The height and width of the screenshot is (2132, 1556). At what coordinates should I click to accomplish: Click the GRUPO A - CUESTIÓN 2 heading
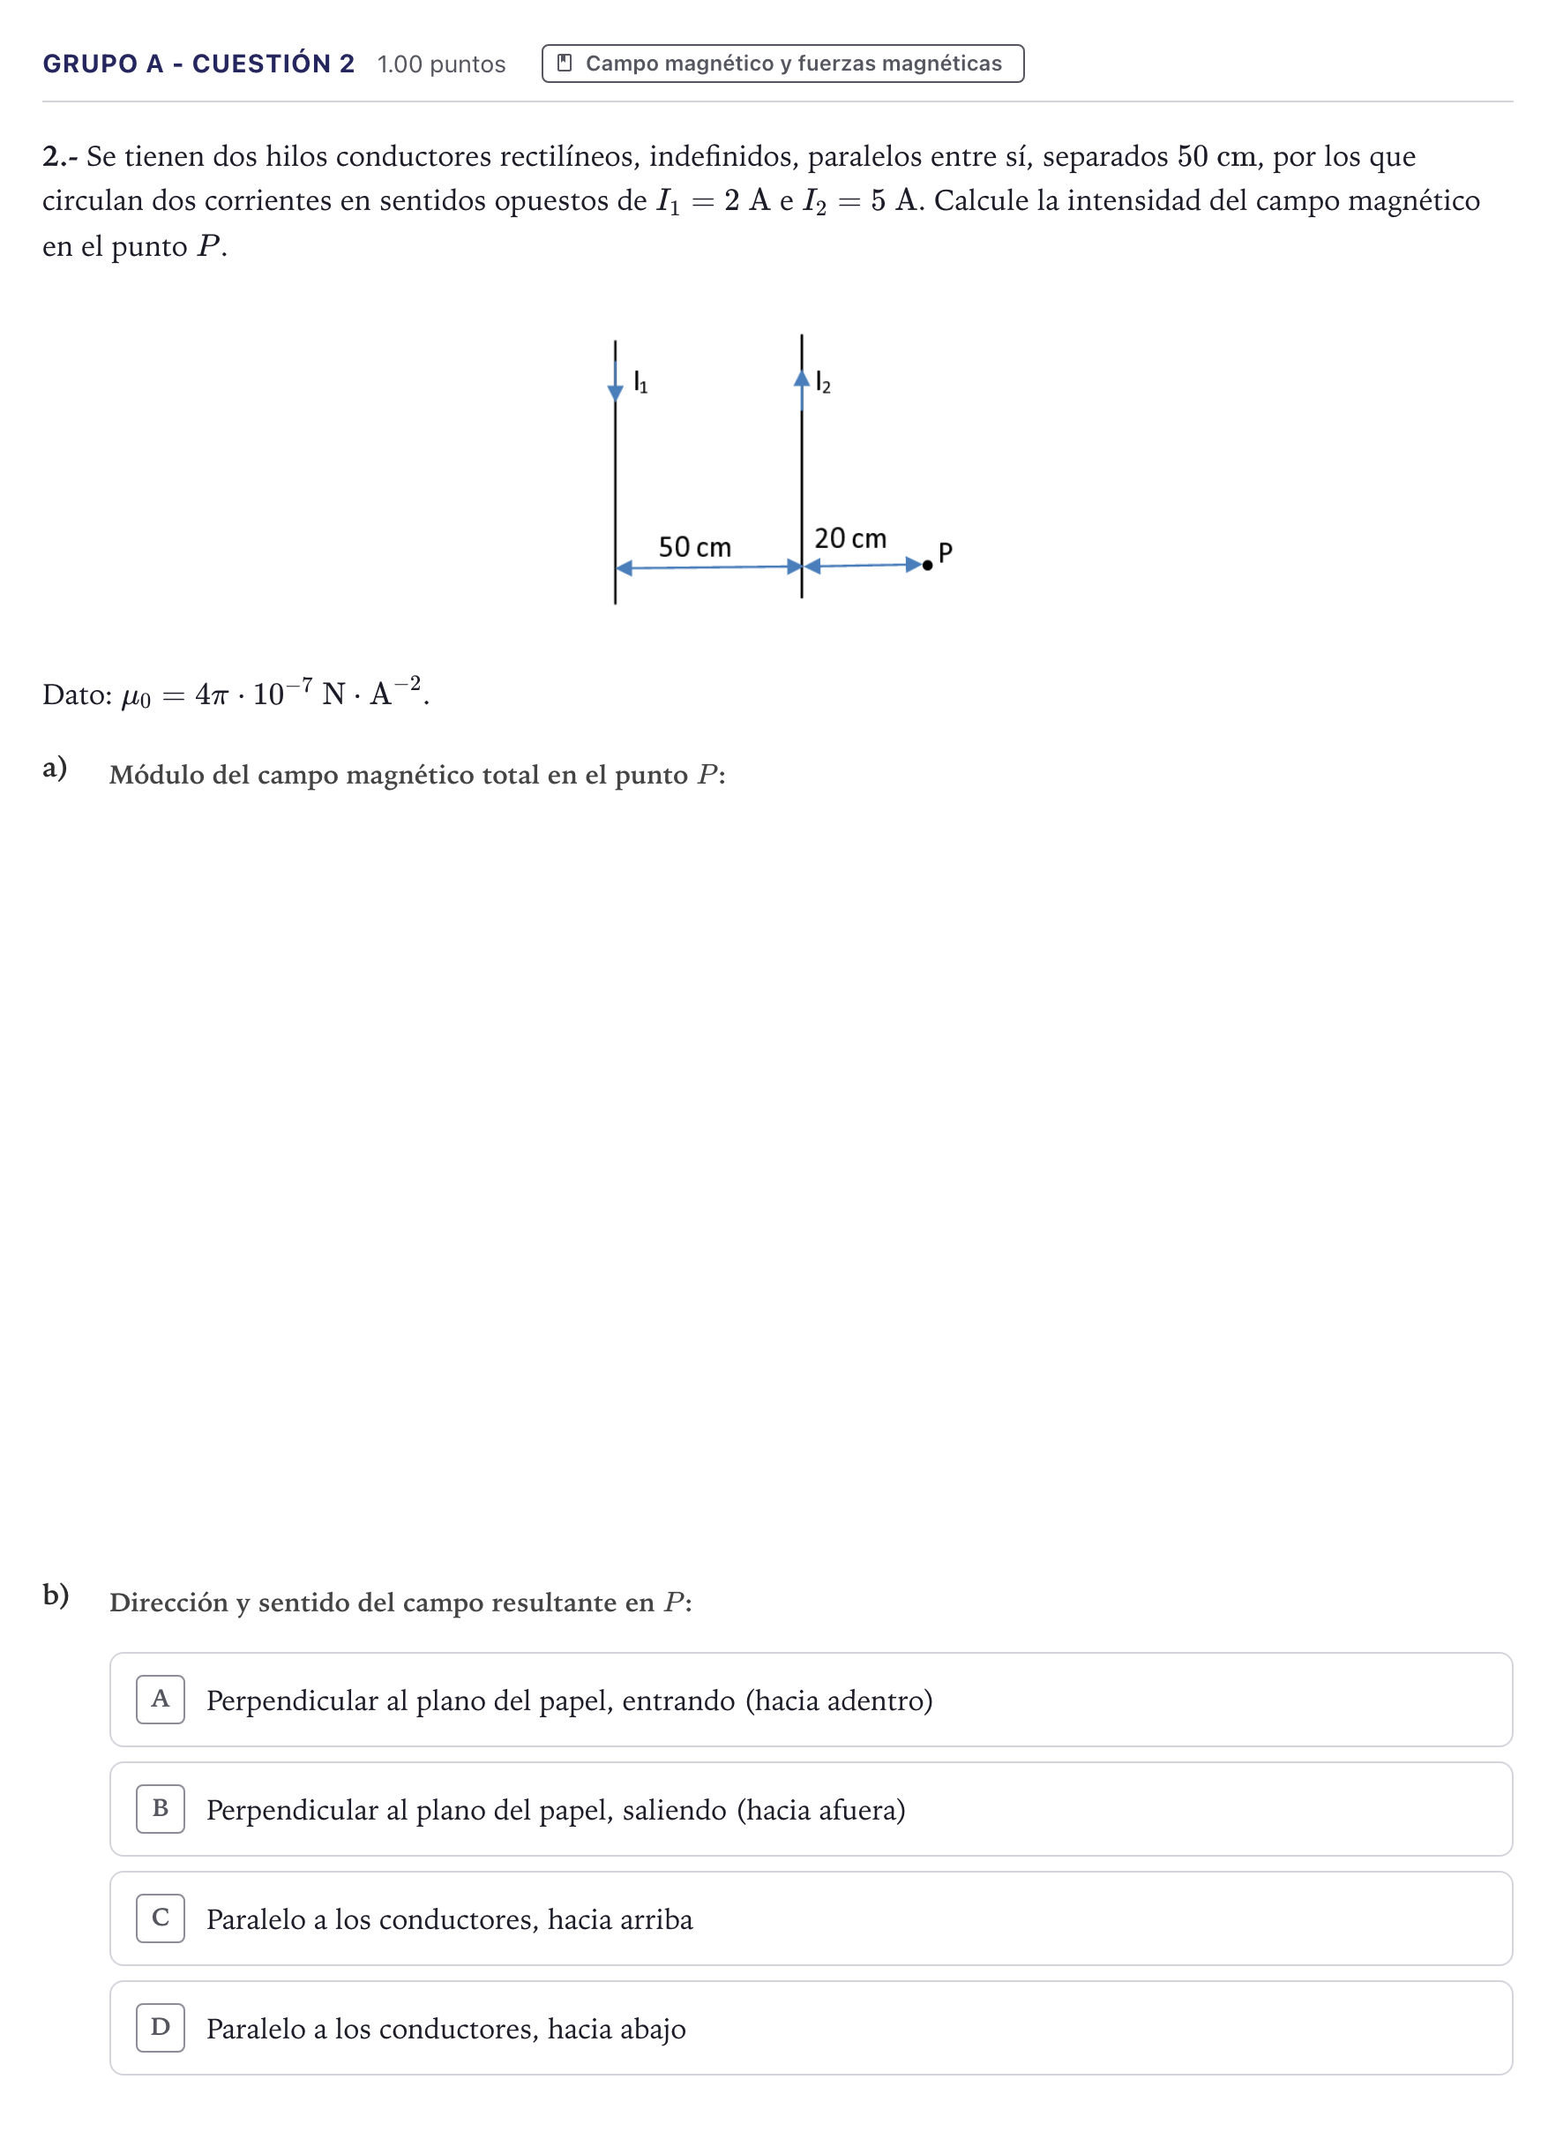pyautogui.click(x=198, y=64)
